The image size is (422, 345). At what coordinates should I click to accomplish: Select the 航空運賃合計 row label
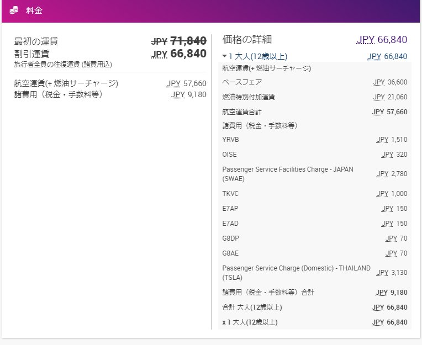click(x=242, y=112)
